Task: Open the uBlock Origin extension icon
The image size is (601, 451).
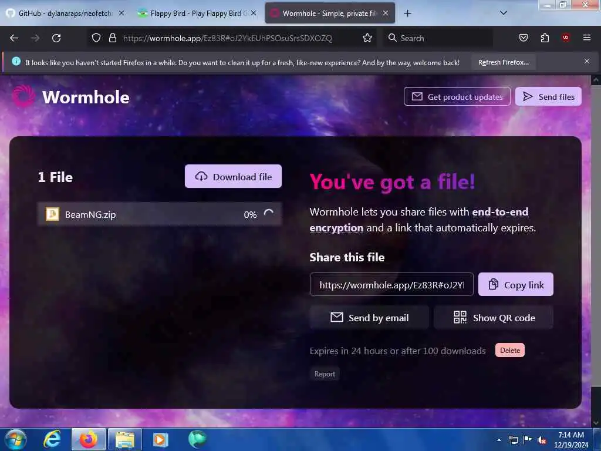Action: coord(565,38)
